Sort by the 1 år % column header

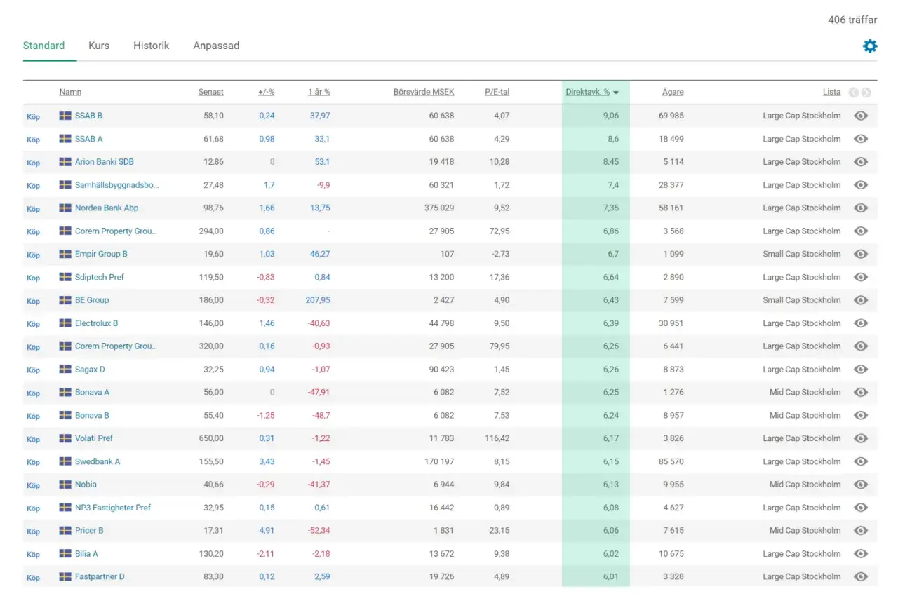pyautogui.click(x=319, y=92)
